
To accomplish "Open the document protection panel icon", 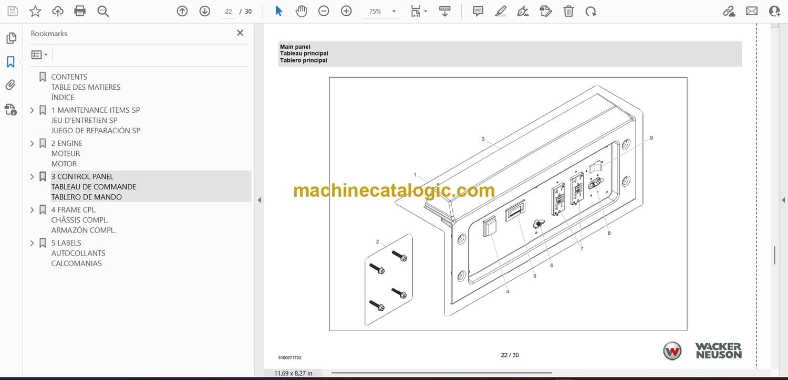I will click(x=11, y=109).
